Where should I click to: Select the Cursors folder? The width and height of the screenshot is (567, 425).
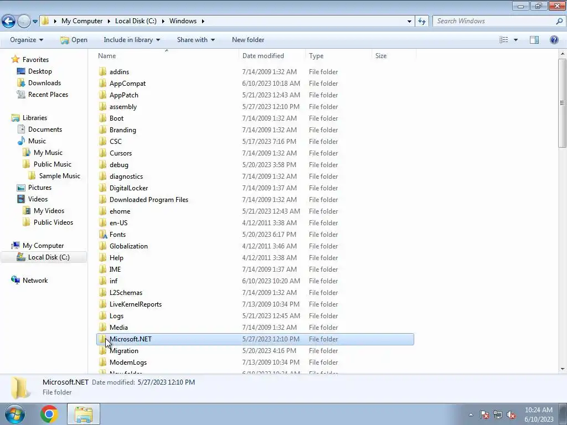pyautogui.click(x=121, y=153)
